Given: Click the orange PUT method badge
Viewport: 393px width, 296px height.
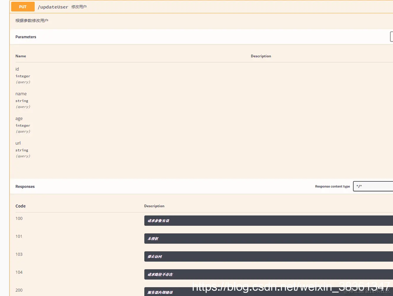Looking at the screenshot, I should pos(23,7).
